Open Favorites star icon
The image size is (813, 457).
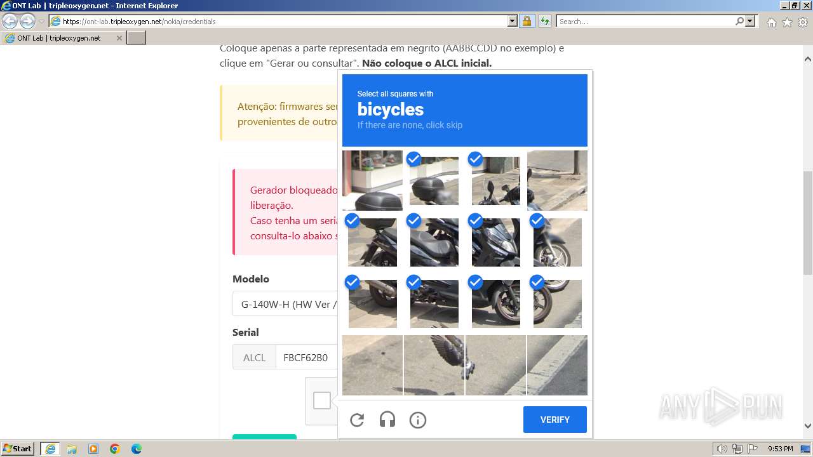coord(787,22)
